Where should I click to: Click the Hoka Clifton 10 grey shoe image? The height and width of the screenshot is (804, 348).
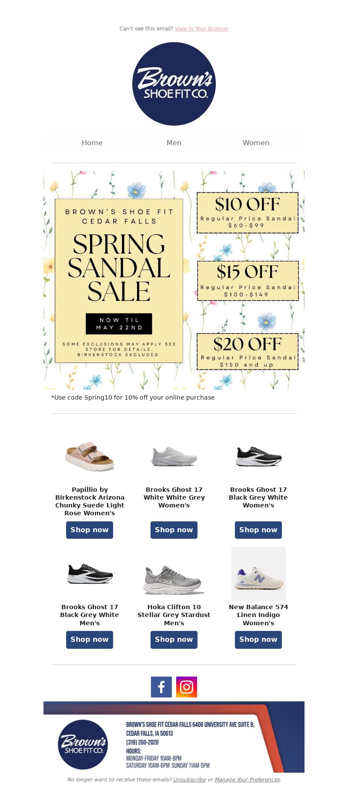tap(174, 580)
